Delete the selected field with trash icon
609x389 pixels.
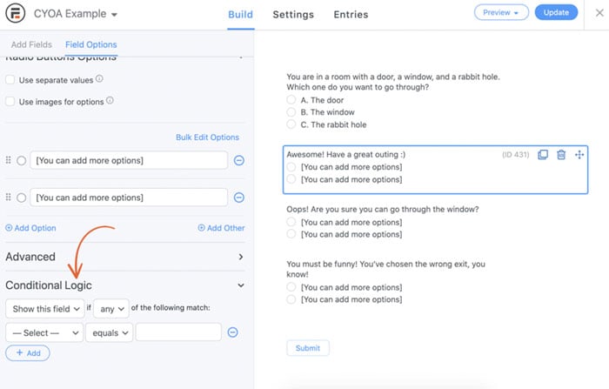561,155
